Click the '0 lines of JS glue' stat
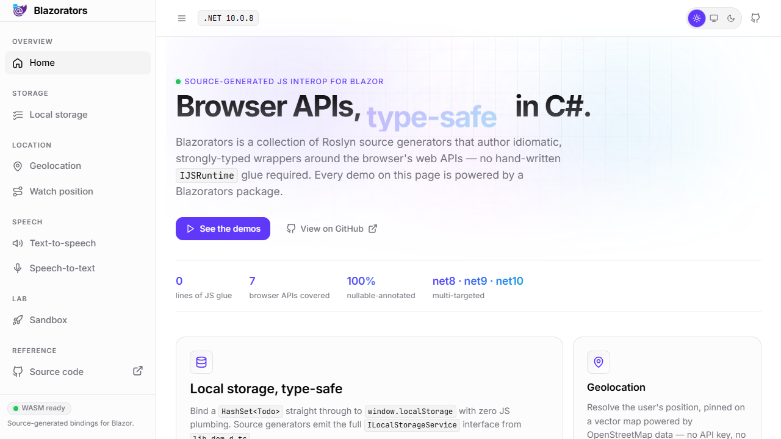The height and width of the screenshot is (439, 781). coord(204,288)
